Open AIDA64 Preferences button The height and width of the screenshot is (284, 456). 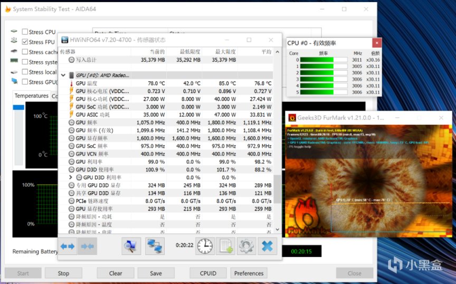tap(249, 273)
